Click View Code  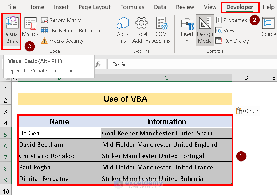tap(232, 31)
